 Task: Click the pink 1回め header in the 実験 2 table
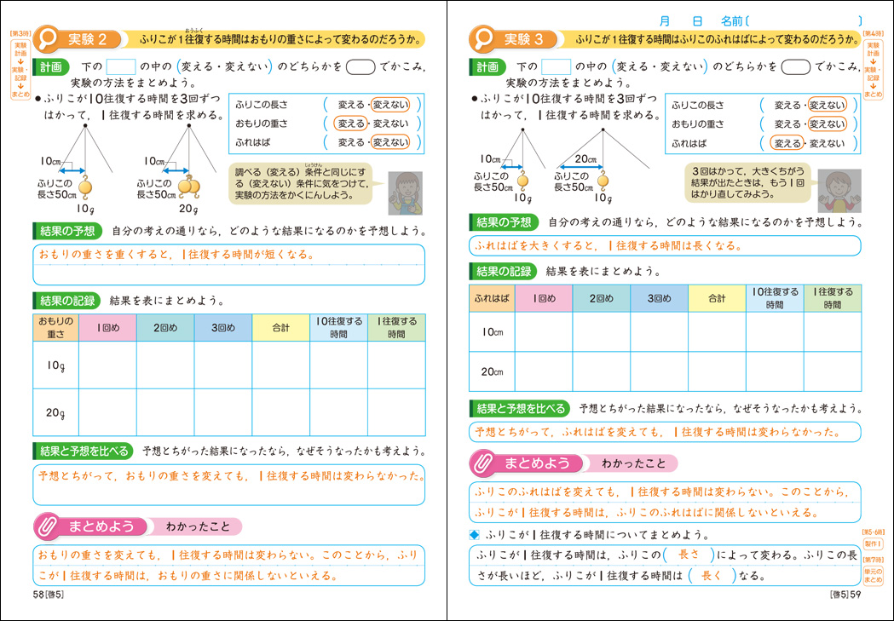coord(107,328)
